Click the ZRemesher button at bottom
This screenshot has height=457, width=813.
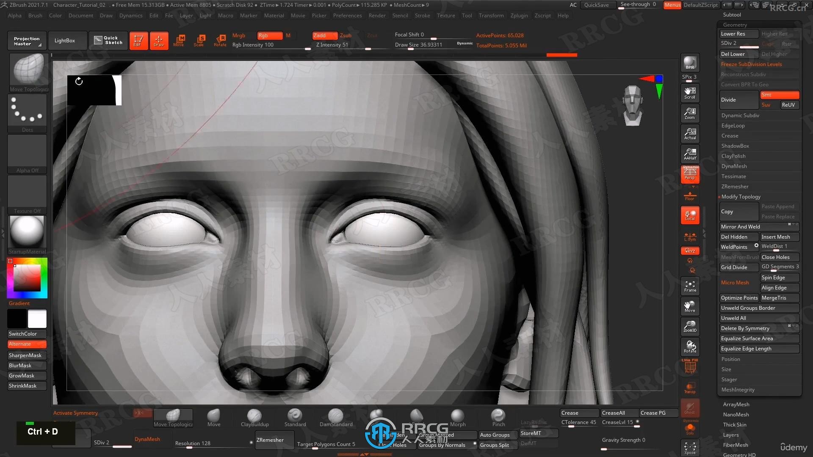(x=270, y=440)
